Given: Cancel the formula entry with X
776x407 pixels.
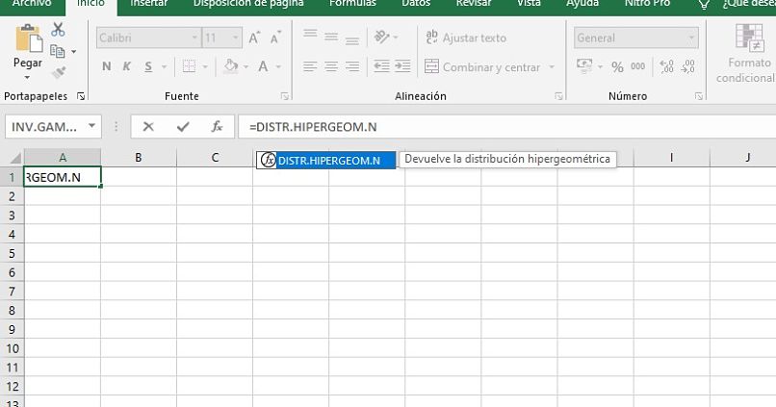Looking at the screenshot, I should [148, 126].
